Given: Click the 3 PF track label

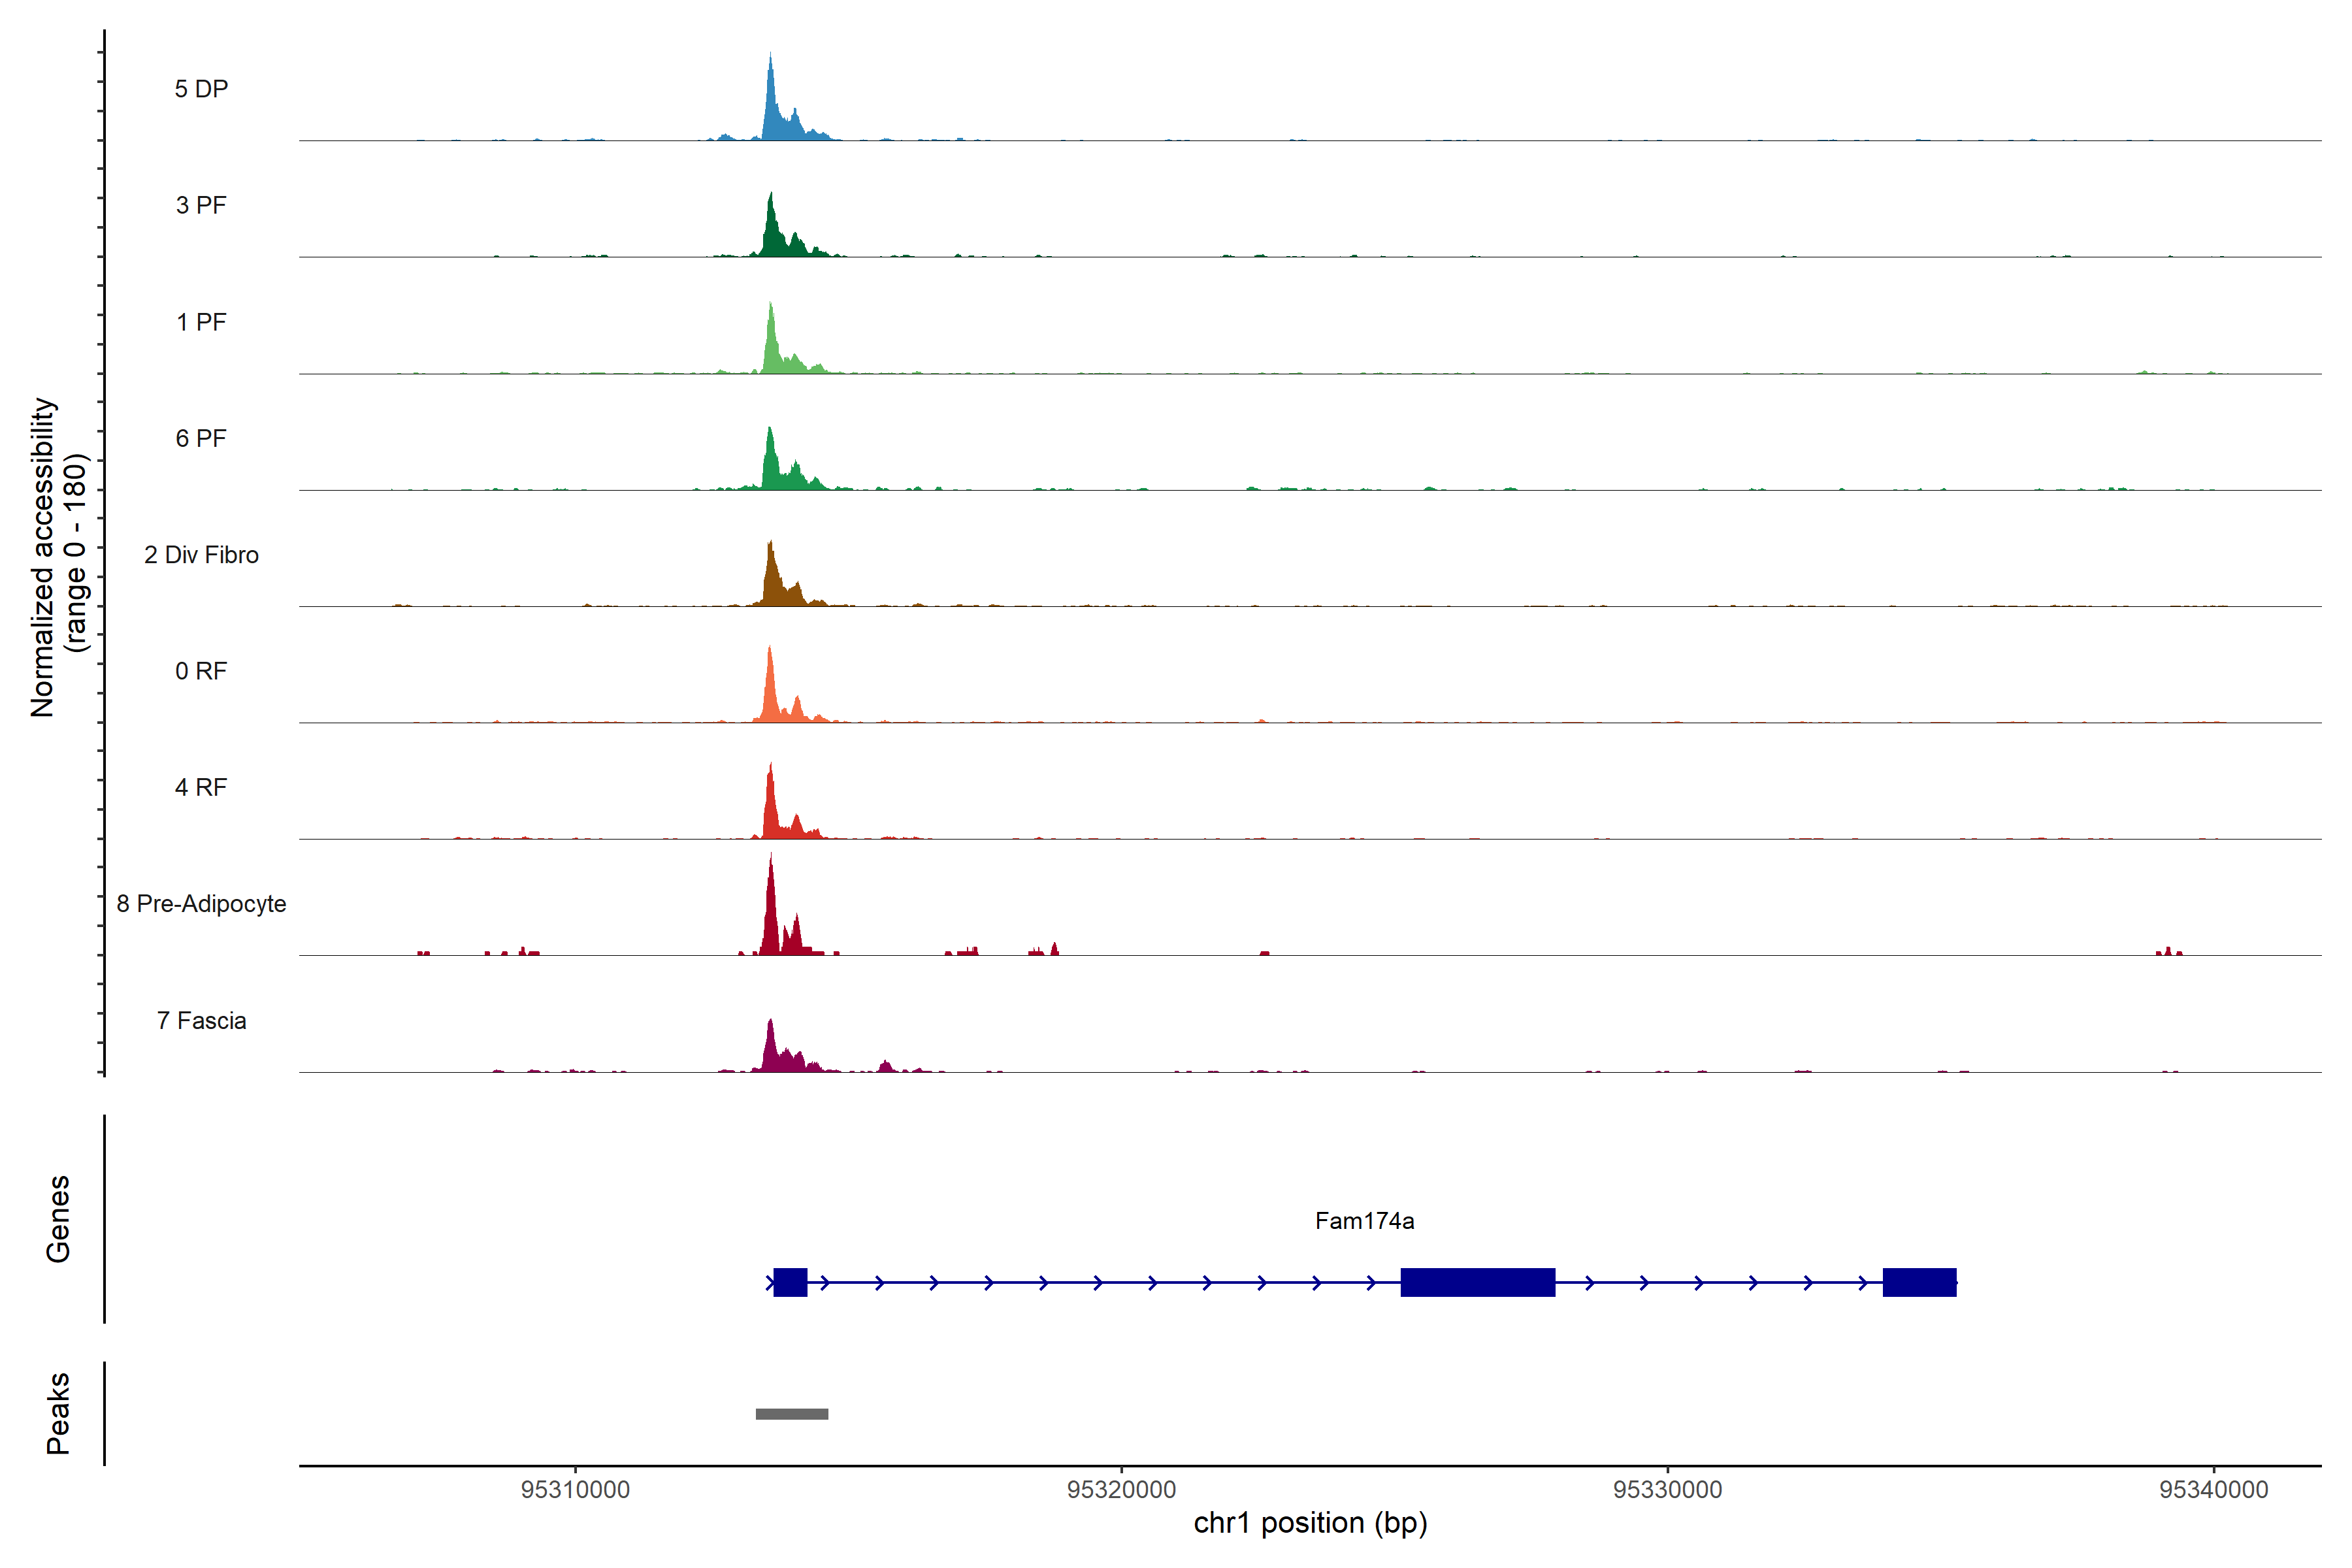Looking at the screenshot, I should pyautogui.click(x=201, y=205).
